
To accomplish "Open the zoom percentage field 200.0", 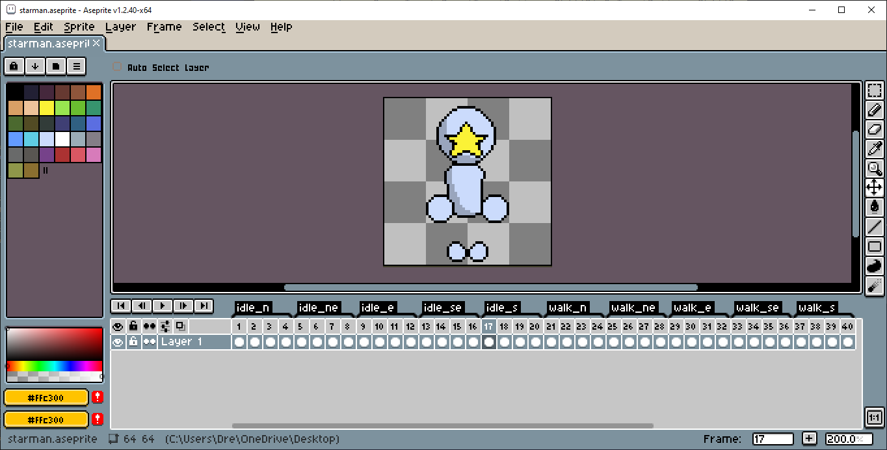I will [849, 439].
